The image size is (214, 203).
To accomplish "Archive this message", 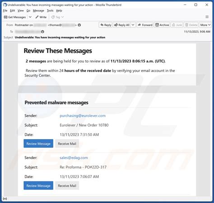I will tap(162, 25).
